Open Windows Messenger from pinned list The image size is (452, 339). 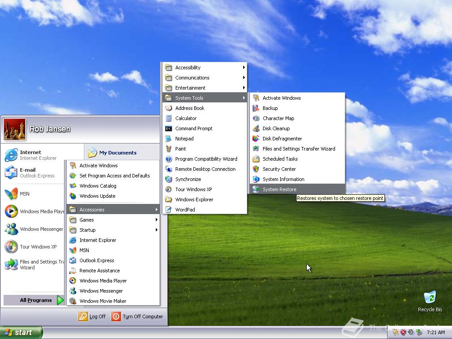pyautogui.click(x=34, y=229)
